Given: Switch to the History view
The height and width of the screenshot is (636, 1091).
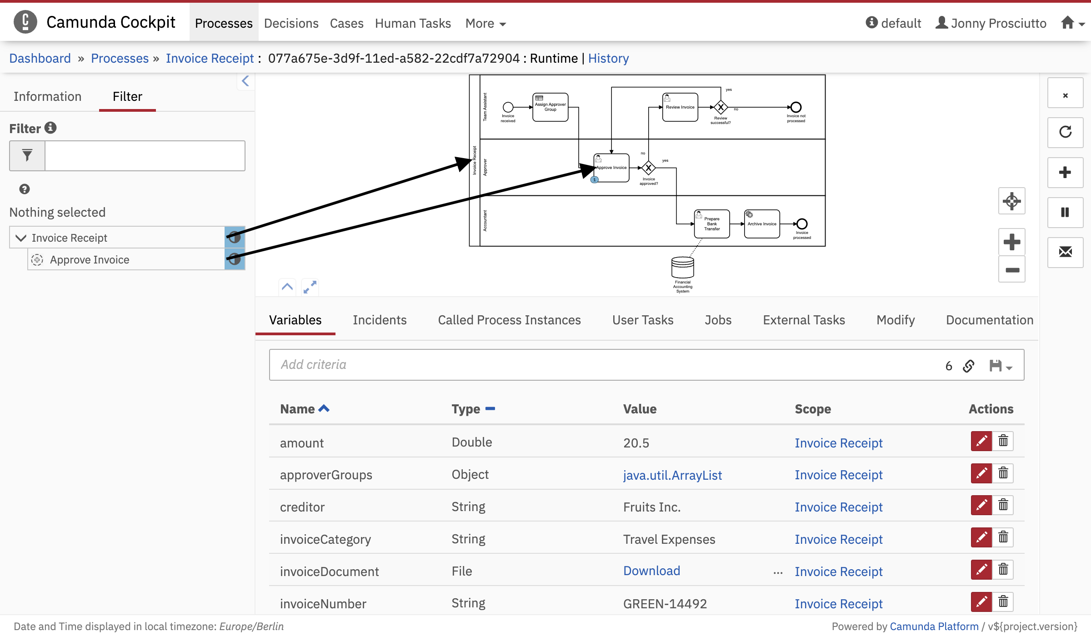Looking at the screenshot, I should tap(608, 58).
